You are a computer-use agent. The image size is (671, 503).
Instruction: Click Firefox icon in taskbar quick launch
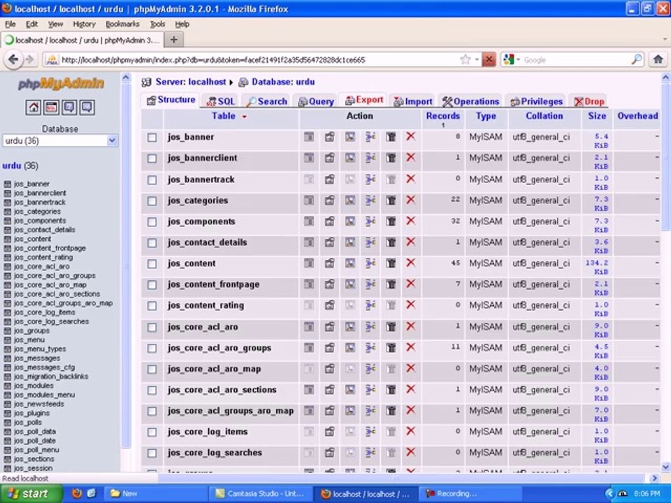tap(77, 493)
